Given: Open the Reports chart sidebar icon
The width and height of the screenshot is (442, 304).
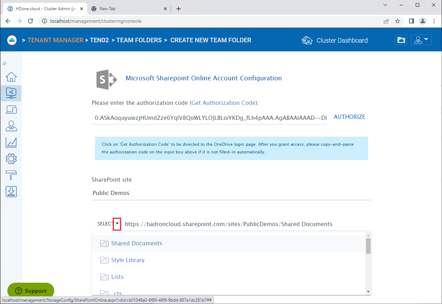Looking at the screenshot, I should point(11,143).
